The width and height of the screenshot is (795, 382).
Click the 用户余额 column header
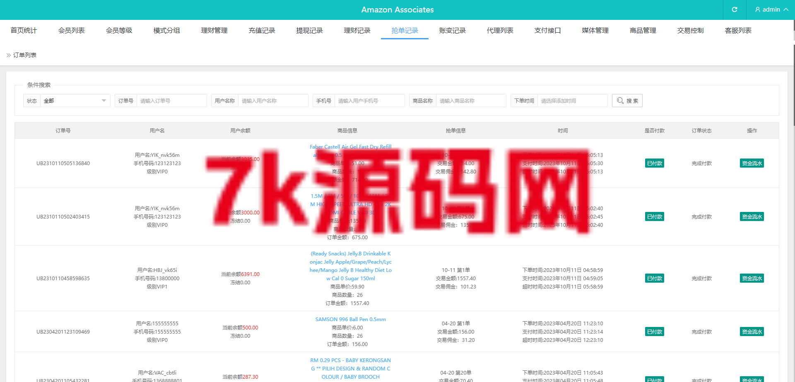coord(240,130)
